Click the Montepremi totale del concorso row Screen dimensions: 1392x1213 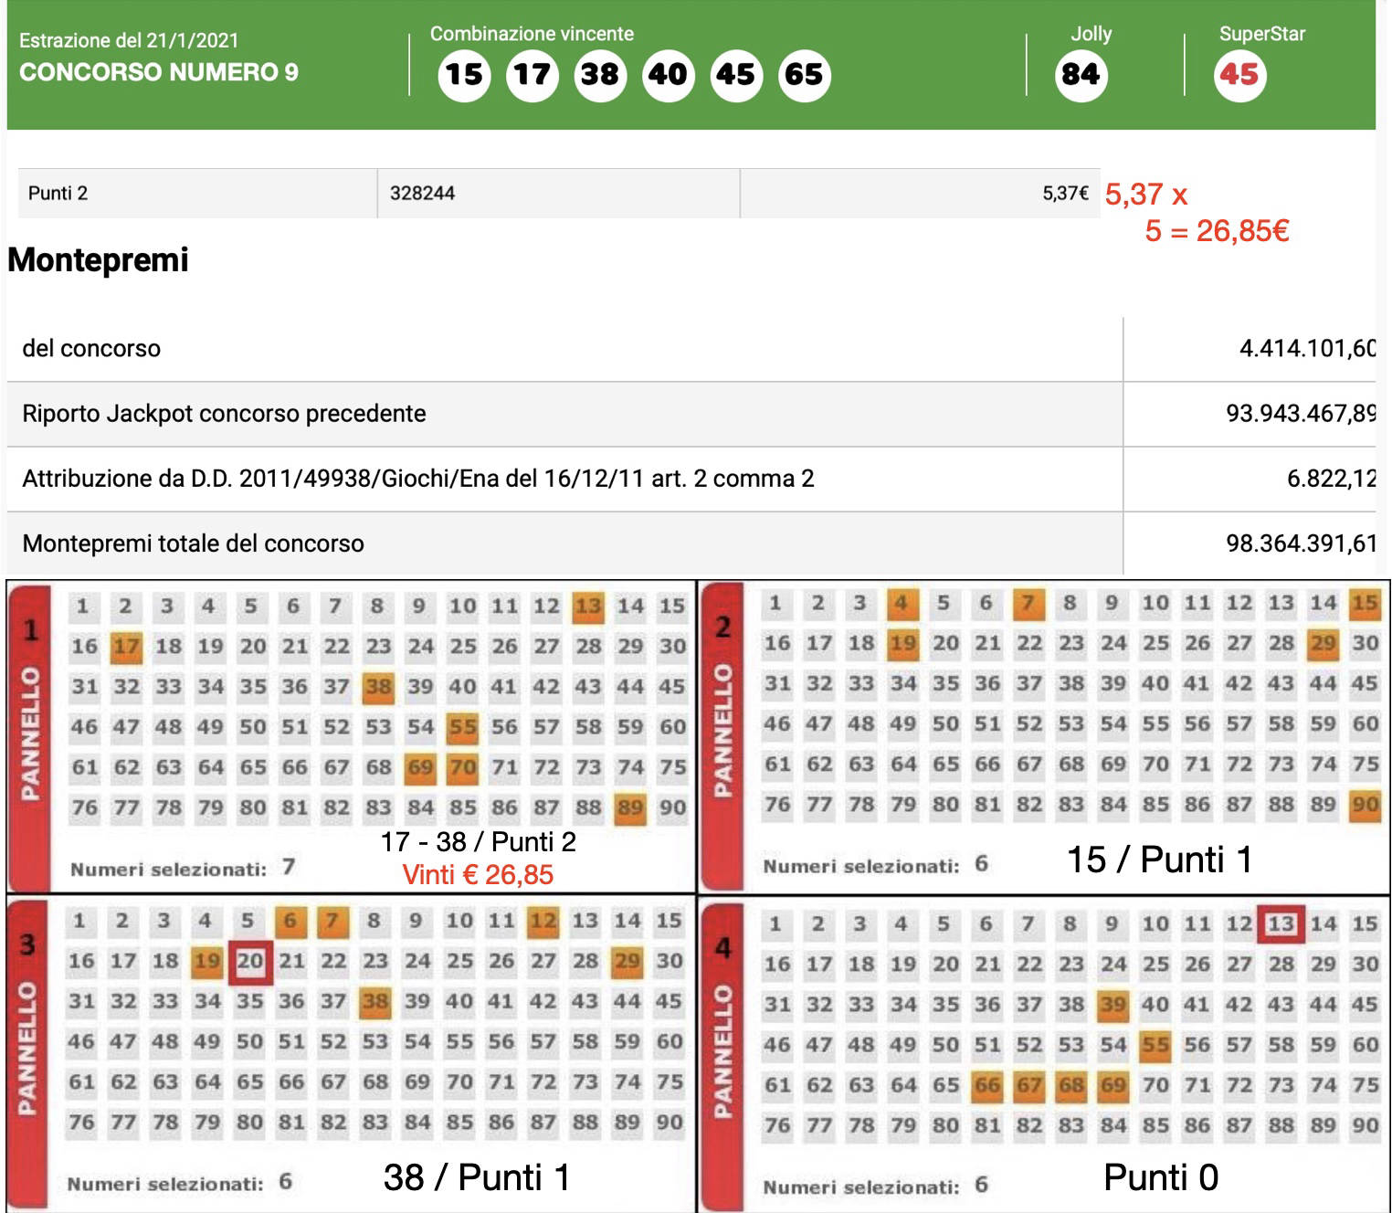(x=564, y=543)
